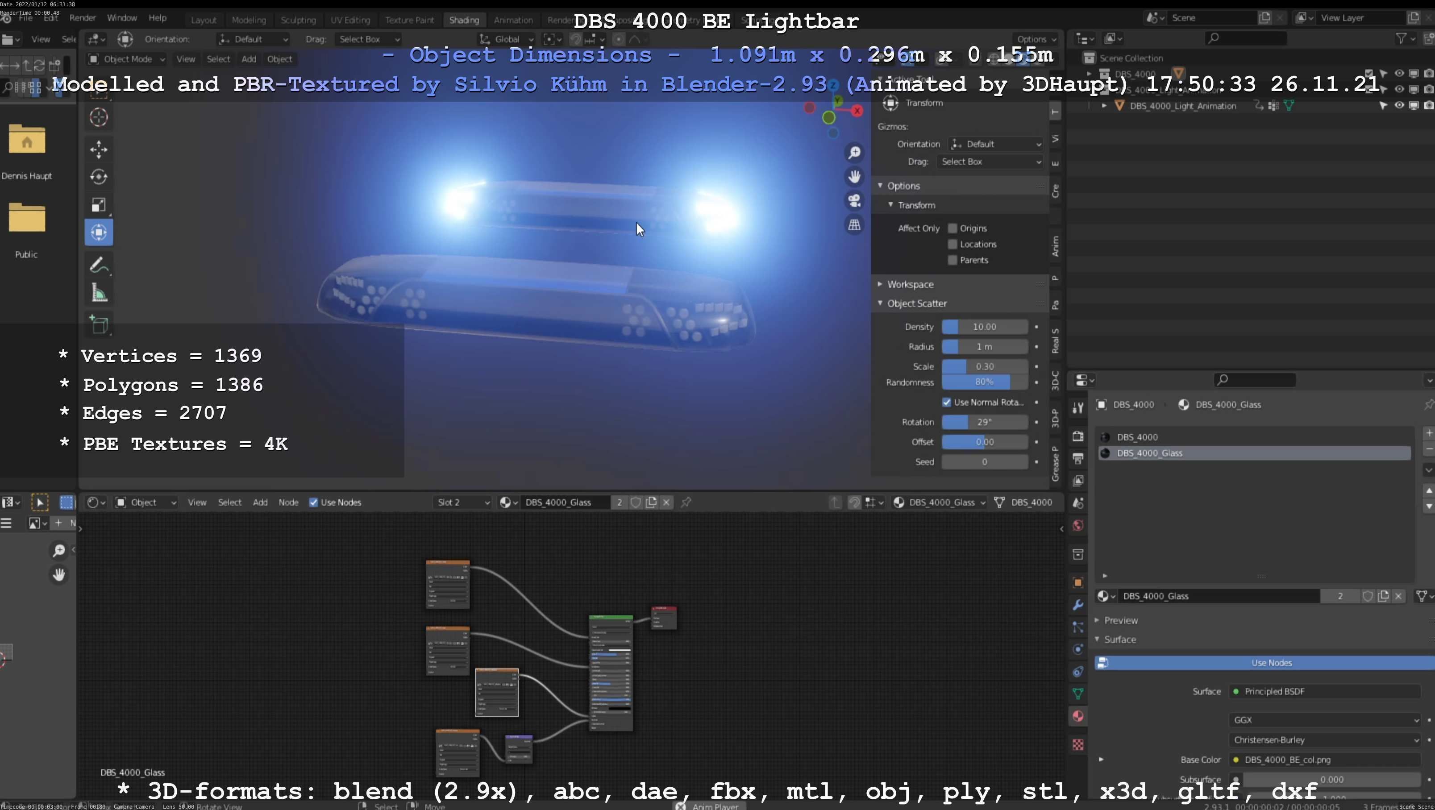The height and width of the screenshot is (810, 1435).
Task: Select the Add Cube tool
Action: point(99,325)
